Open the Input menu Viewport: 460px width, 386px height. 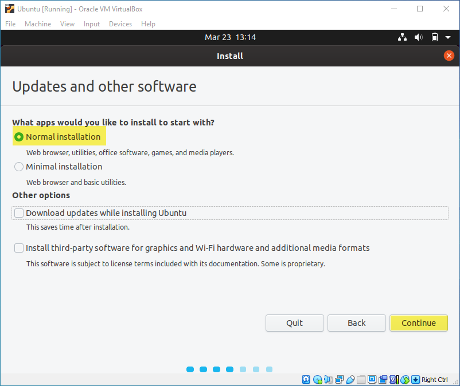(92, 24)
